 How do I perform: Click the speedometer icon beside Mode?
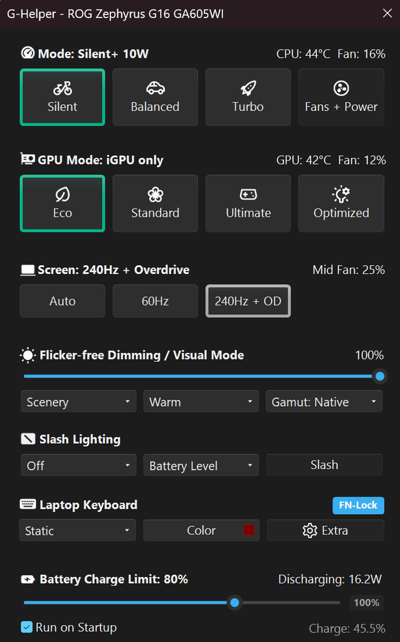click(28, 53)
